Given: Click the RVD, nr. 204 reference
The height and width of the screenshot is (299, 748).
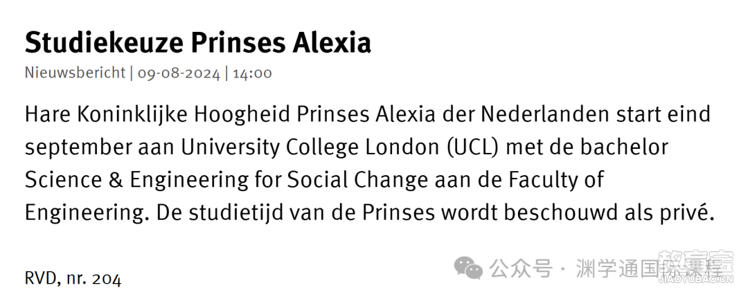Looking at the screenshot, I should coord(73,278).
